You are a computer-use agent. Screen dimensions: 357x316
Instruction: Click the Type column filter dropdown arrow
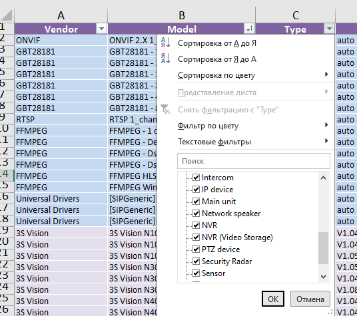click(329, 29)
